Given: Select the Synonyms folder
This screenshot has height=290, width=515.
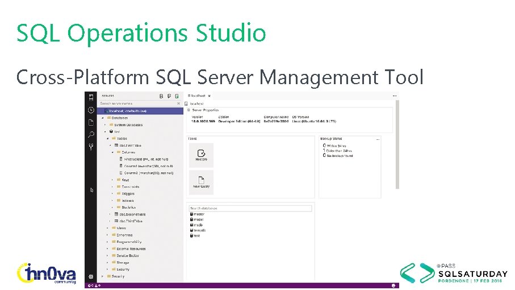Looking at the screenshot, I should tap(122, 235).
